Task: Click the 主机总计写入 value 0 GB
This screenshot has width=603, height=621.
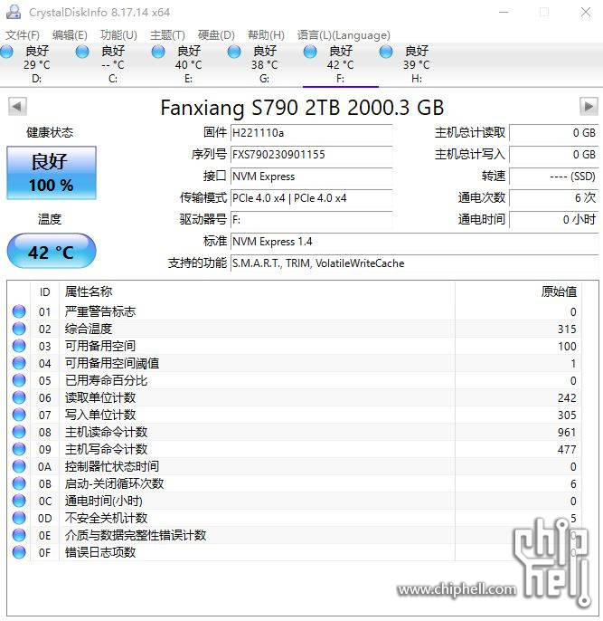Action: point(554,155)
